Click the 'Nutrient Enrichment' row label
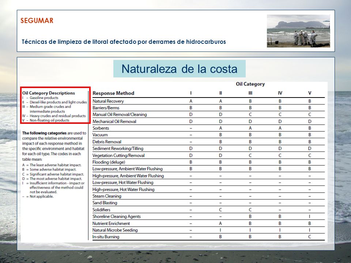The width and height of the screenshot is (351, 263). pyautogui.click(x=111, y=224)
